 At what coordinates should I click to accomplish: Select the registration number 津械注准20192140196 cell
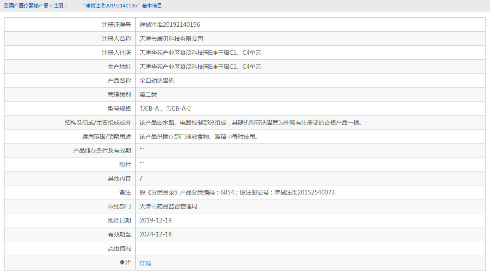click(x=170, y=24)
